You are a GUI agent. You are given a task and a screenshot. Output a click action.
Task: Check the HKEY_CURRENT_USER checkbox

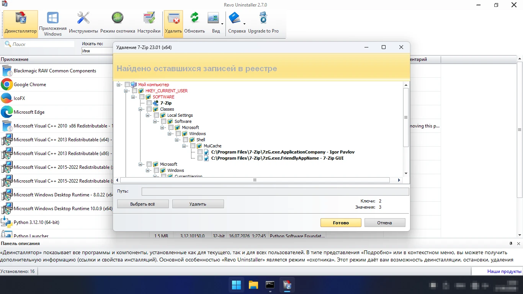click(134, 91)
